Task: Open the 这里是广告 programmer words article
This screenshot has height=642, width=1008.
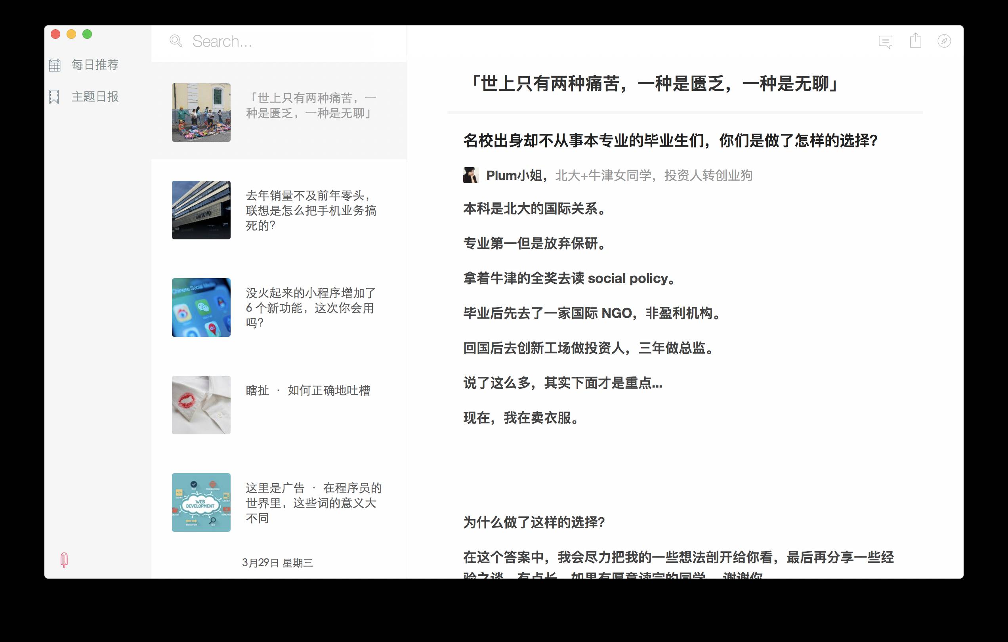Action: pyautogui.click(x=313, y=503)
